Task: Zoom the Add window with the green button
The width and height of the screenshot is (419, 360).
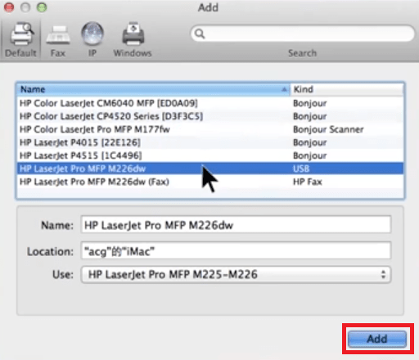Action: tap(42, 7)
